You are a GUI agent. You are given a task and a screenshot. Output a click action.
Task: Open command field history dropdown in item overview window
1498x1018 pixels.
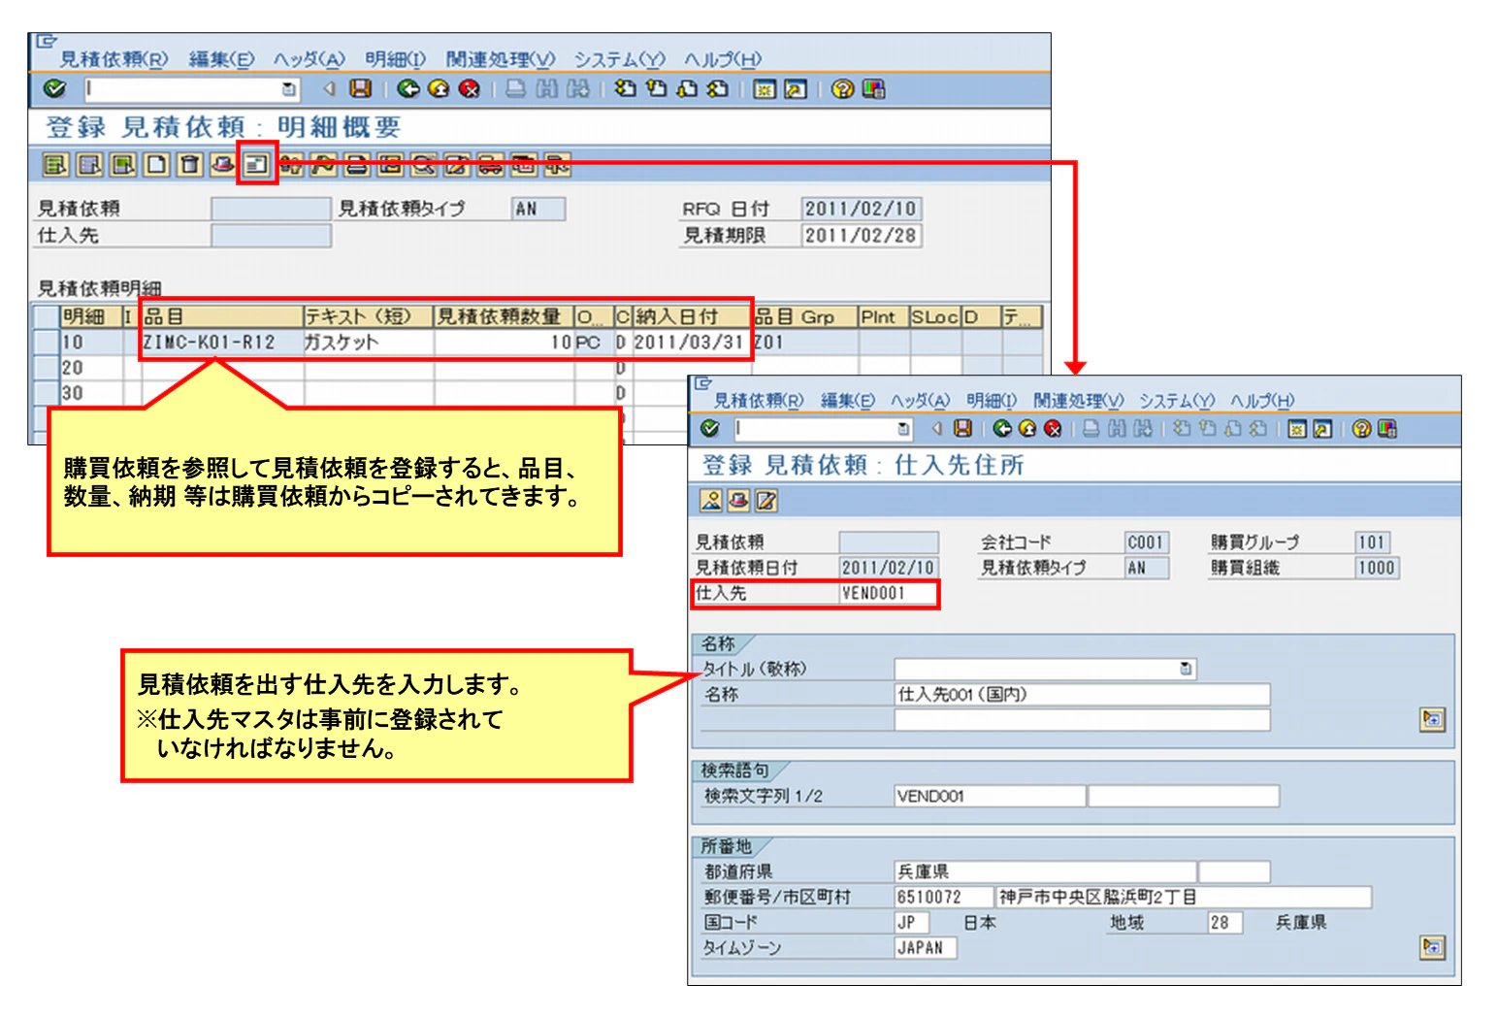288,89
